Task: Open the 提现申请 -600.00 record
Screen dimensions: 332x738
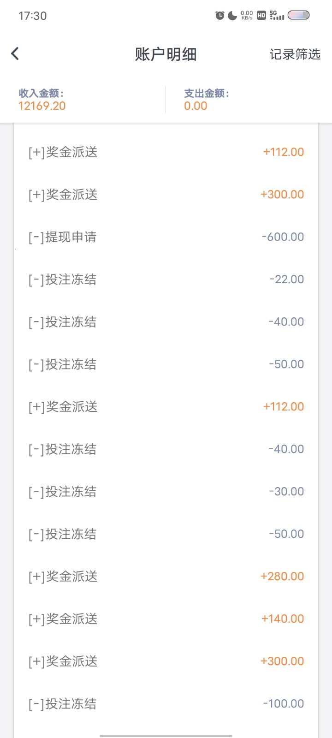Action: (x=166, y=237)
